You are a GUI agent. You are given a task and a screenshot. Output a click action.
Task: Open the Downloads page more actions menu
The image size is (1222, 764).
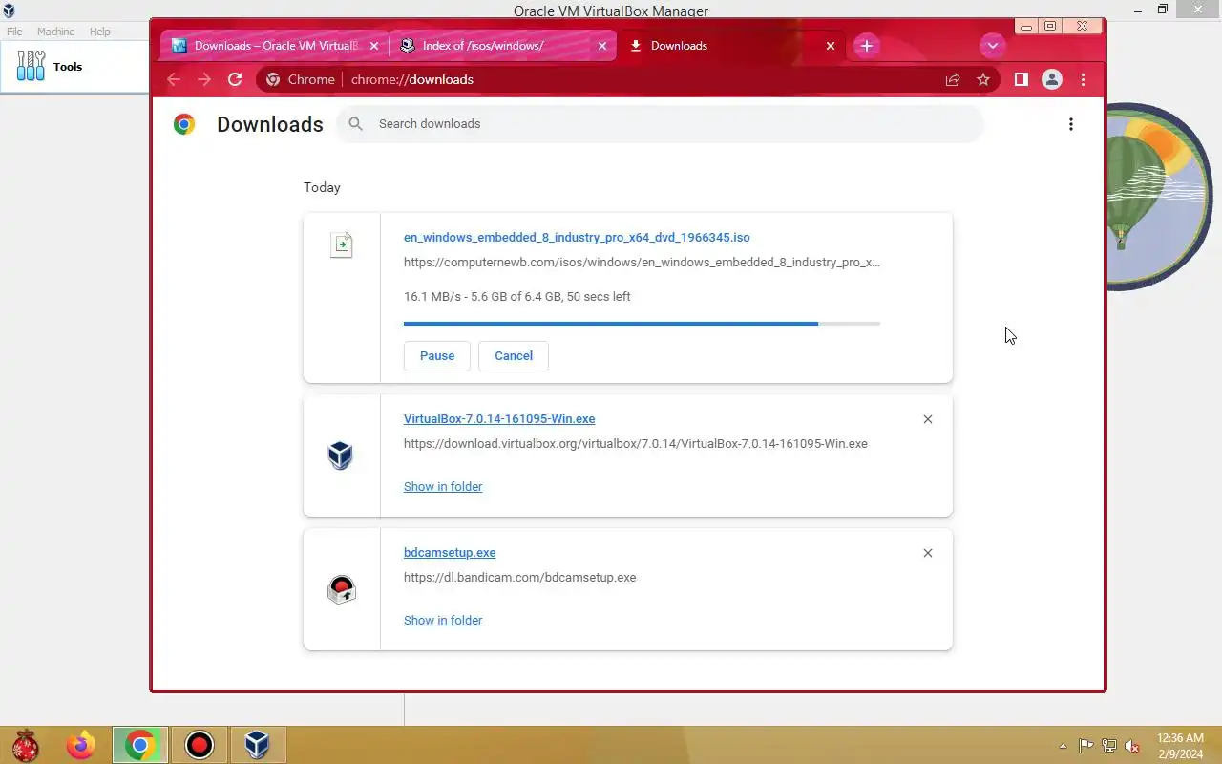point(1071,124)
